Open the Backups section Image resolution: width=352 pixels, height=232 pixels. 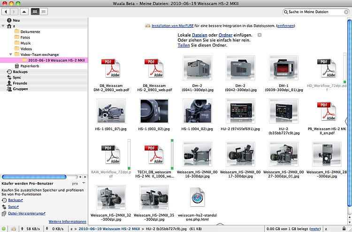pos(44,72)
